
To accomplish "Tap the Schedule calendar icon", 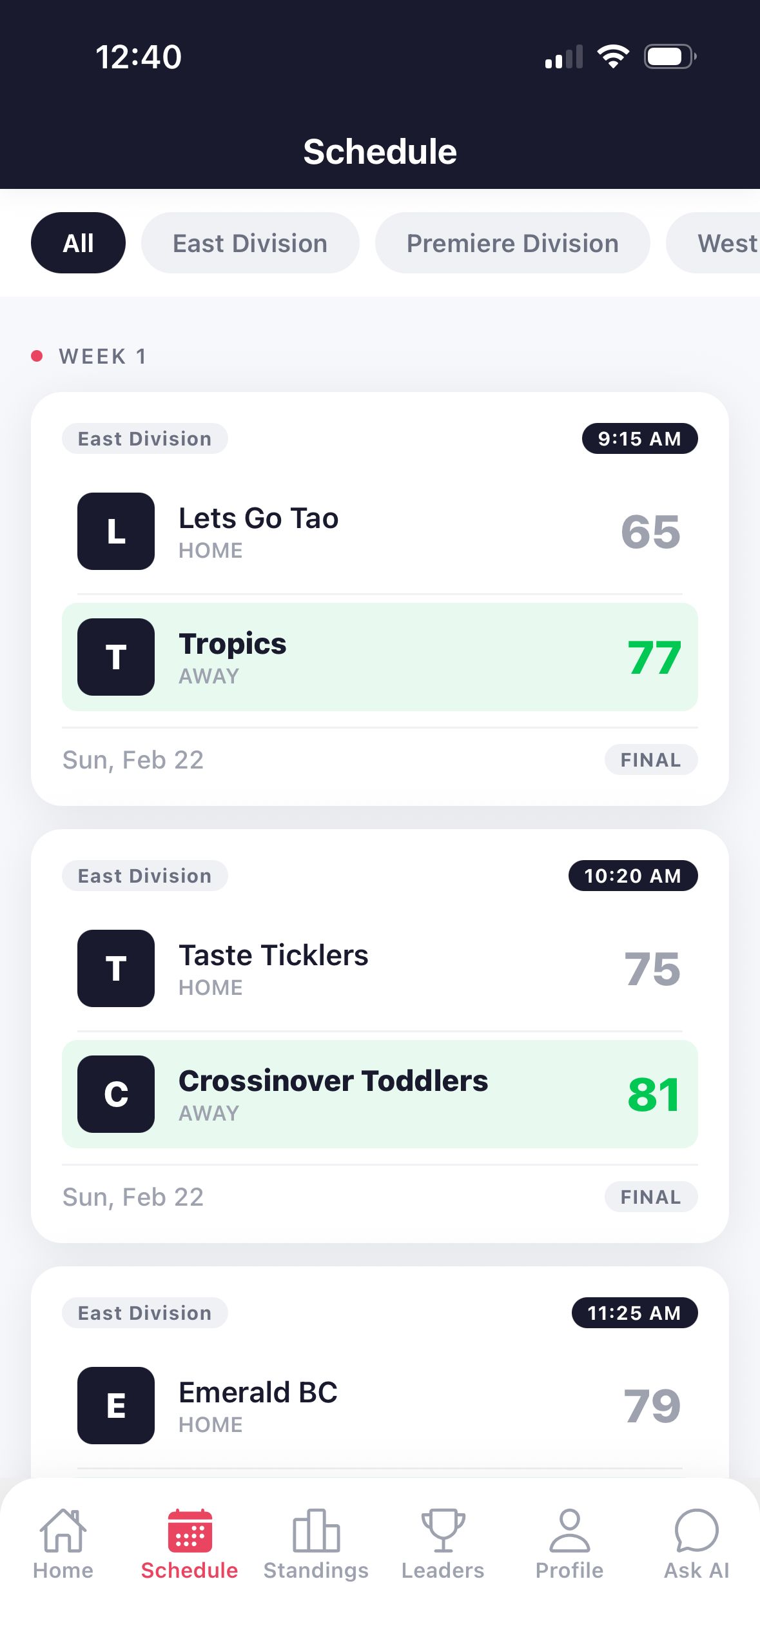I will click(x=190, y=1530).
